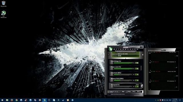The height and width of the screenshot is (102, 183).
Task: Enable apply overclocking at system startup
Action: pyautogui.click(x=110, y=94)
